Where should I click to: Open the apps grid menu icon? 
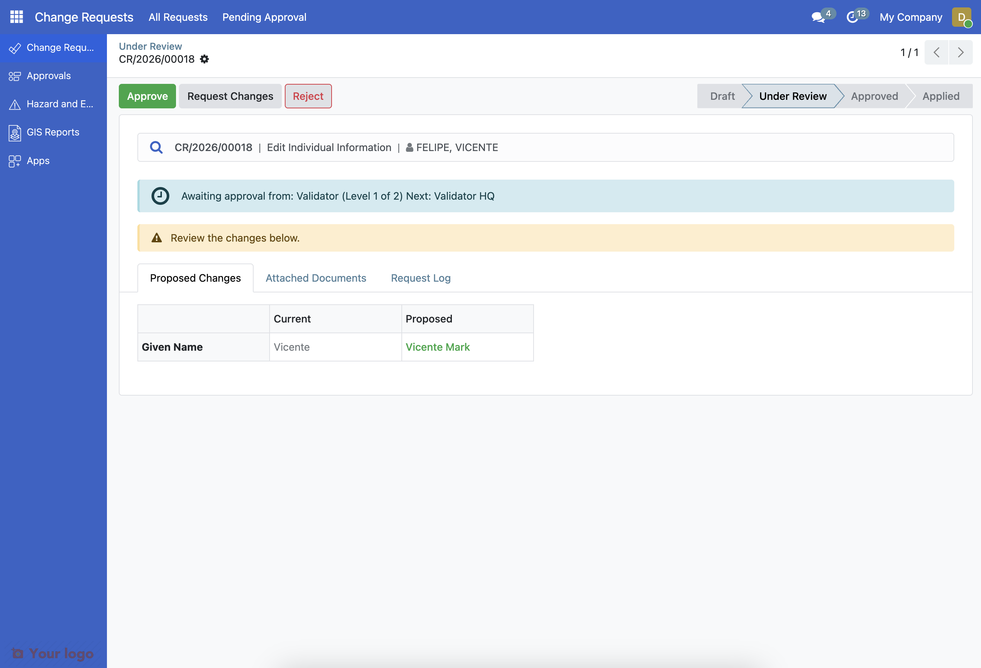tap(16, 17)
